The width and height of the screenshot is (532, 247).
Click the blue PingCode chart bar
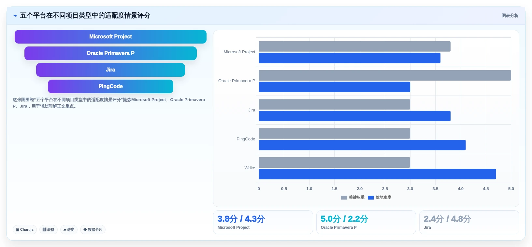coord(362,145)
